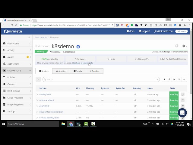
Task: Open the docs link in header
Action: tap(131, 31)
